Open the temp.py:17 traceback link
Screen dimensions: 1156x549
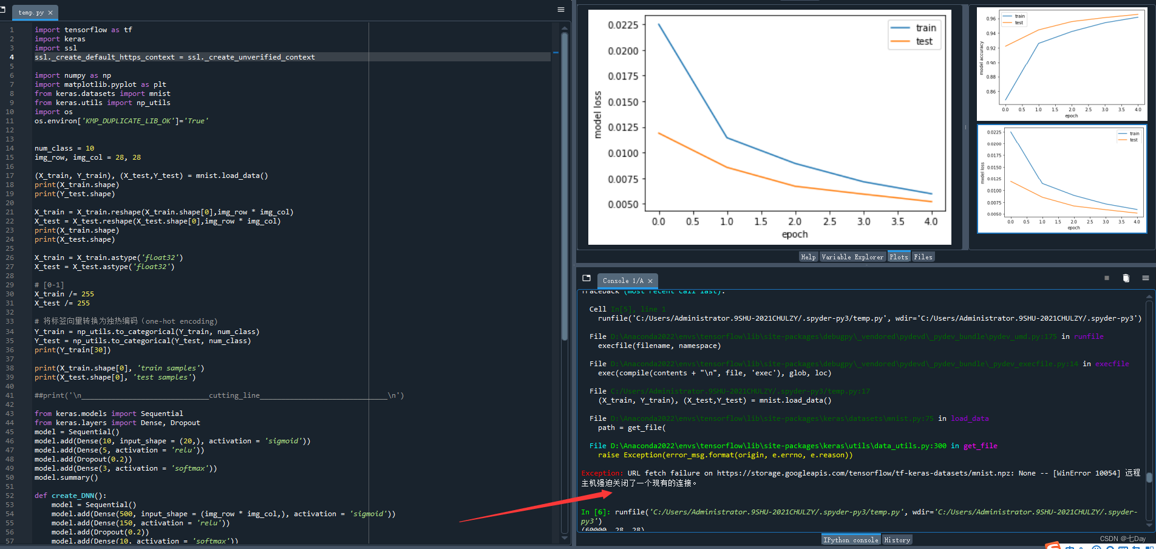coord(740,391)
